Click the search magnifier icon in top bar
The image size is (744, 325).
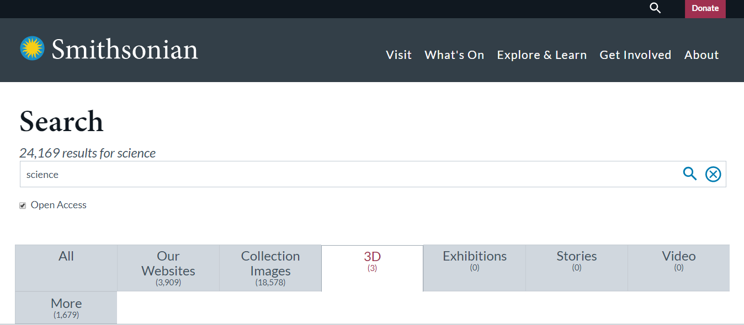click(x=655, y=8)
